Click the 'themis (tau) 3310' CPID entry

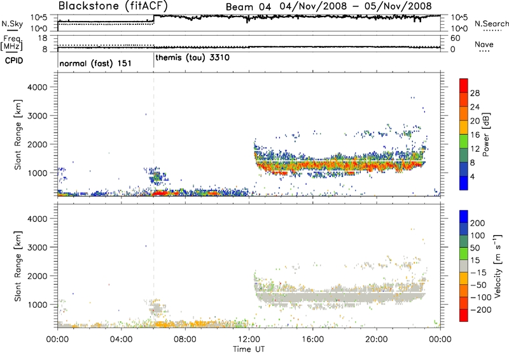click(x=193, y=58)
